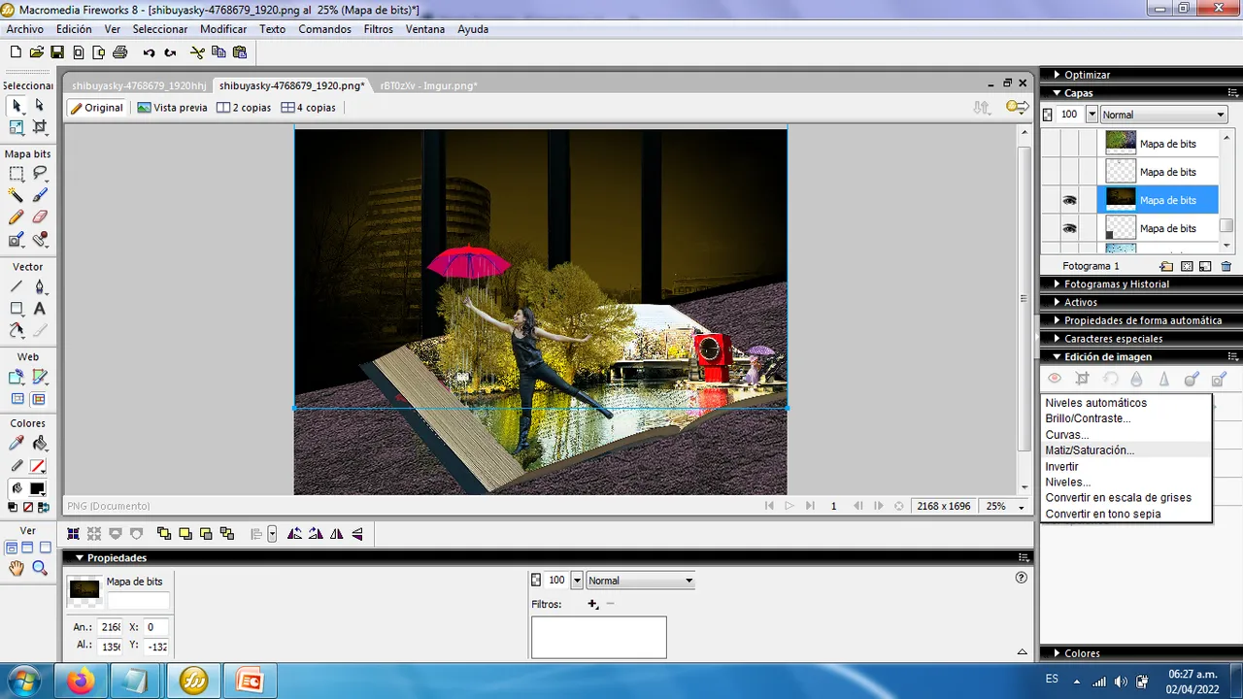Viewport: 1243px width, 699px height.
Task: Select the Slice tool
Action: pos(40,377)
